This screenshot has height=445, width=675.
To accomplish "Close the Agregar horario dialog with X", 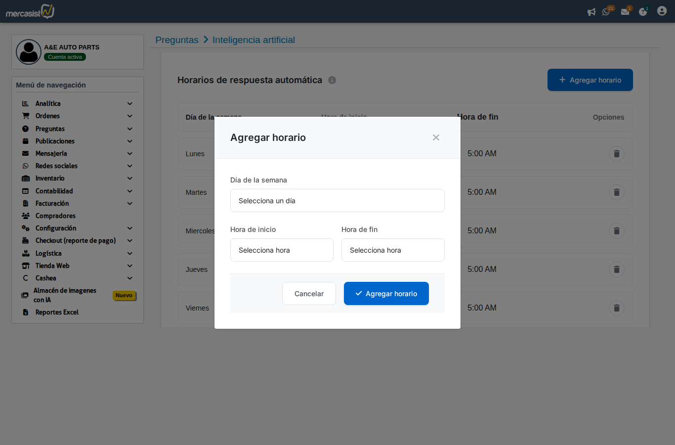I will click(x=436, y=137).
